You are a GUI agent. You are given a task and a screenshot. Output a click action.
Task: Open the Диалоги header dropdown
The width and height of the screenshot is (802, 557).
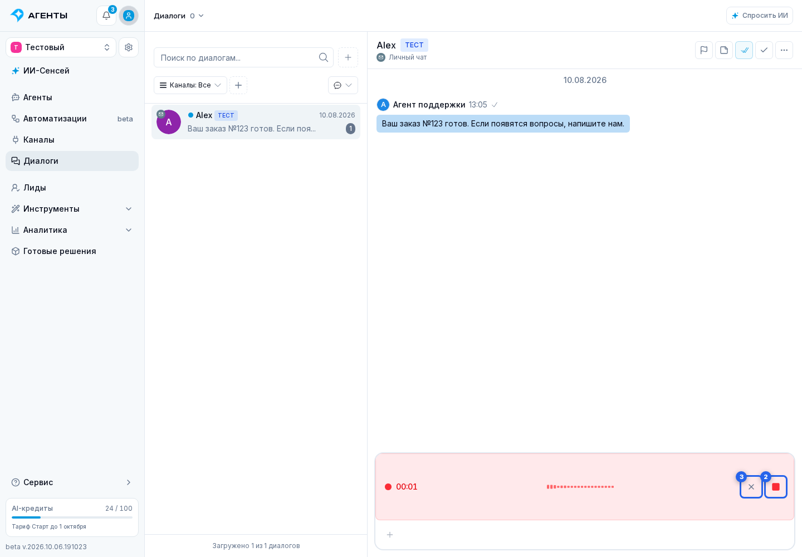(179, 16)
